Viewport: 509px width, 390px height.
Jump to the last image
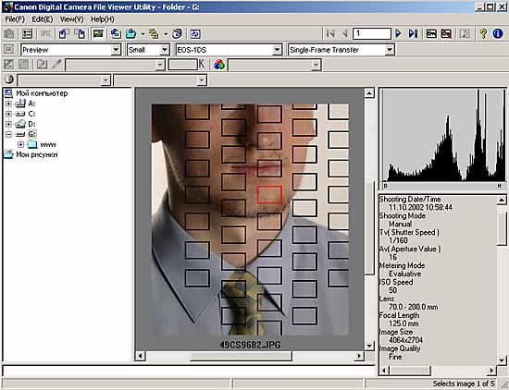[x=413, y=33]
